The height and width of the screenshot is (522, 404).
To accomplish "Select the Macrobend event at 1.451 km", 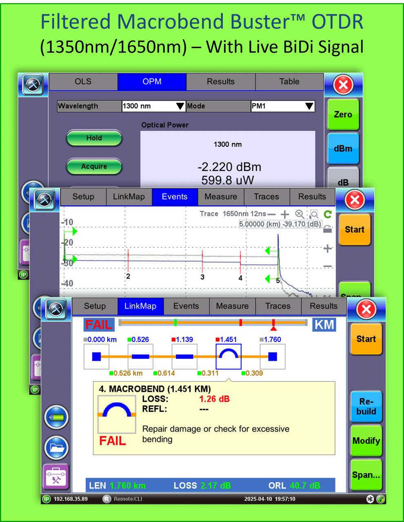I will [x=229, y=356].
